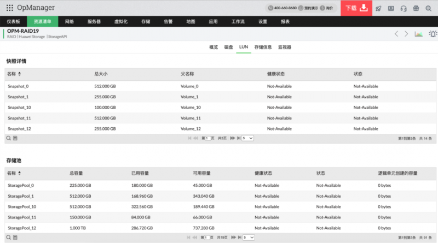Click the rocket icon in the header

[378, 8]
